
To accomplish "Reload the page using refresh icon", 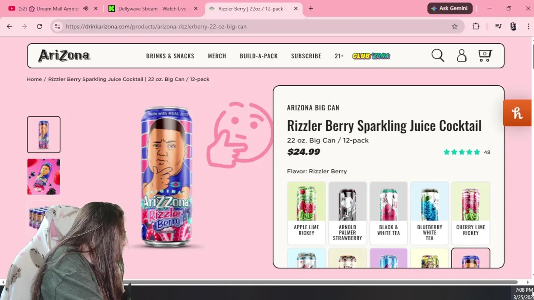I will (39, 26).
